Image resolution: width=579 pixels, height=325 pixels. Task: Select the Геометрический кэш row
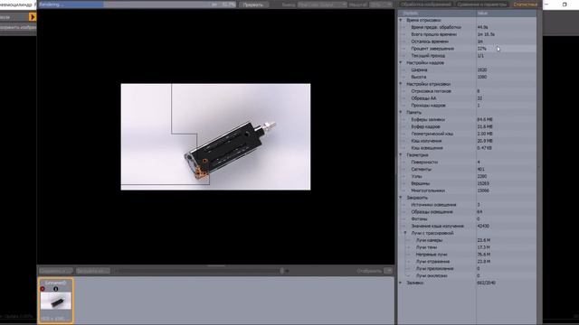point(468,134)
